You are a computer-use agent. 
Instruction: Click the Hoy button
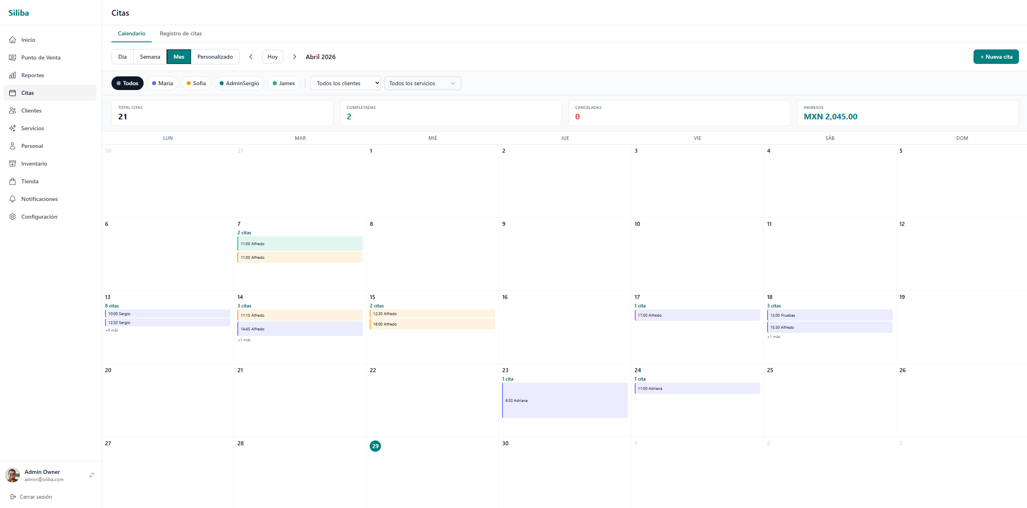coord(272,57)
